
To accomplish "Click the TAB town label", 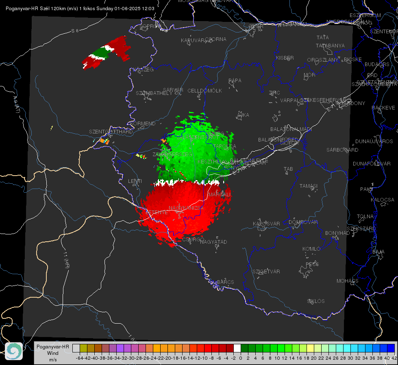I will click(288, 169).
